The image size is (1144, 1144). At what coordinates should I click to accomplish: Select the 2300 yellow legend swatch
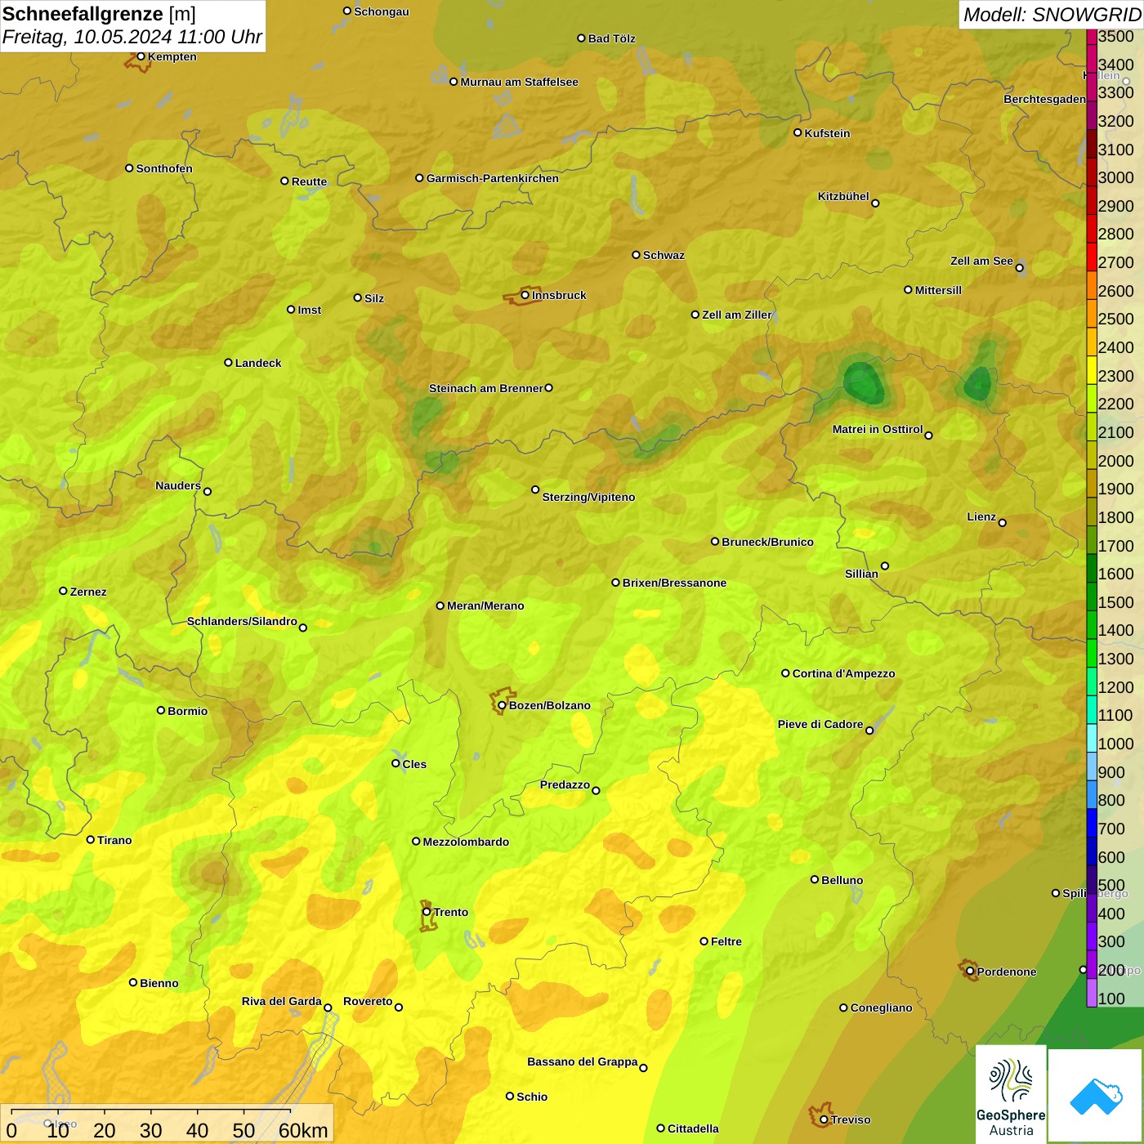[x=1091, y=370]
